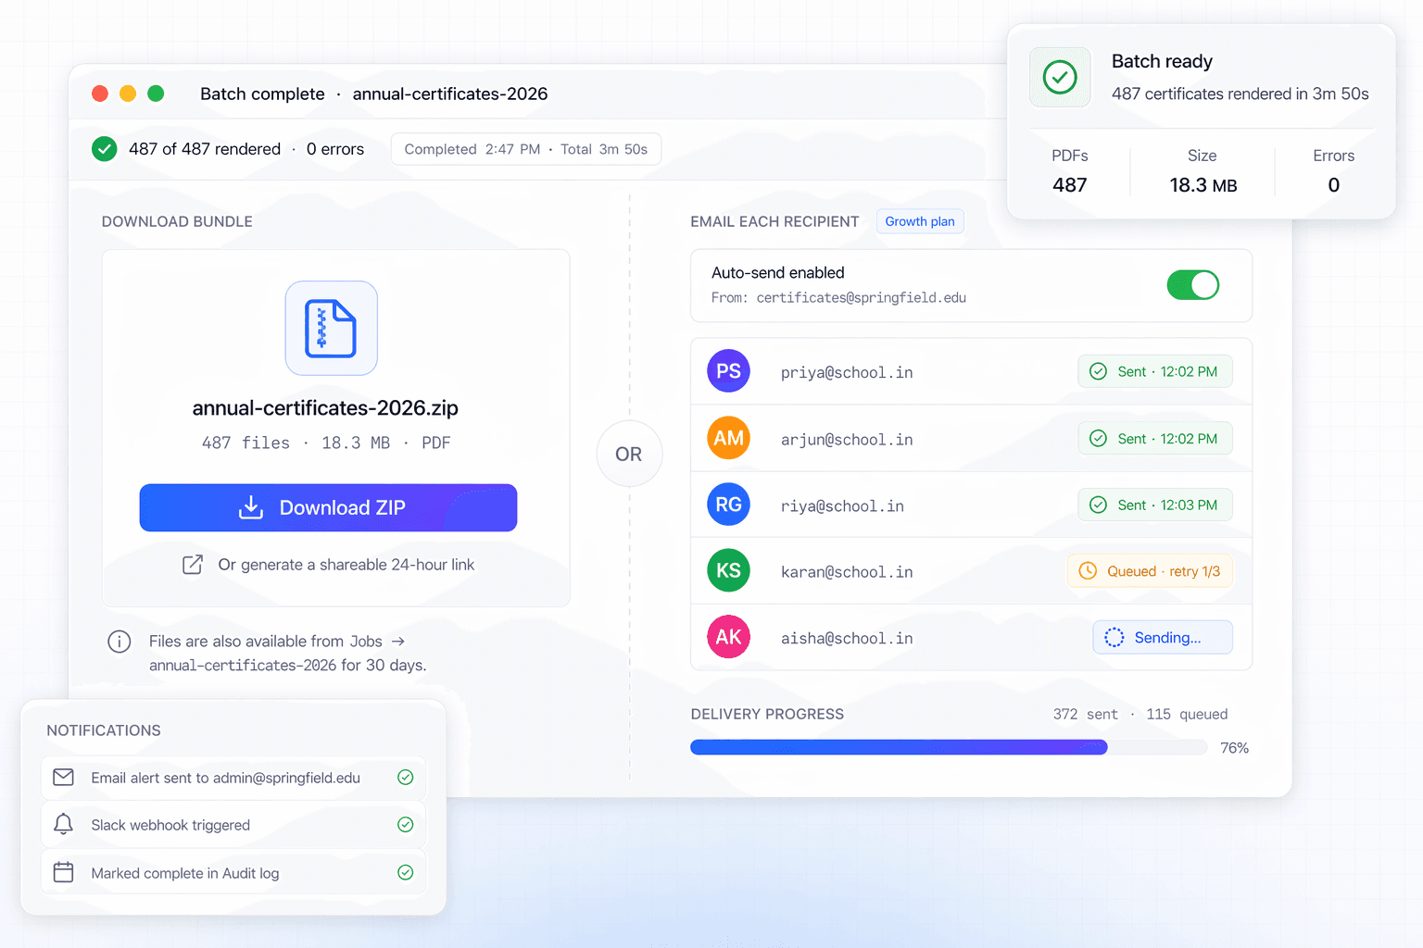The height and width of the screenshot is (948, 1423).
Task: Click the spinner icon in Sending badge
Action: [x=1114, y=638]
